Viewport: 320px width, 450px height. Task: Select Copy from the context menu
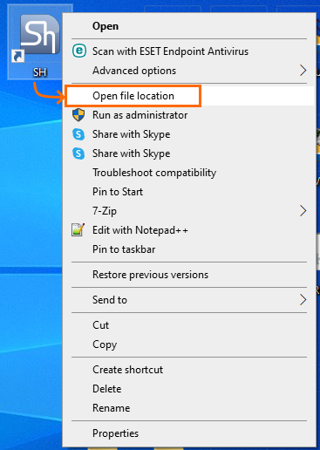tap(105, 344)
